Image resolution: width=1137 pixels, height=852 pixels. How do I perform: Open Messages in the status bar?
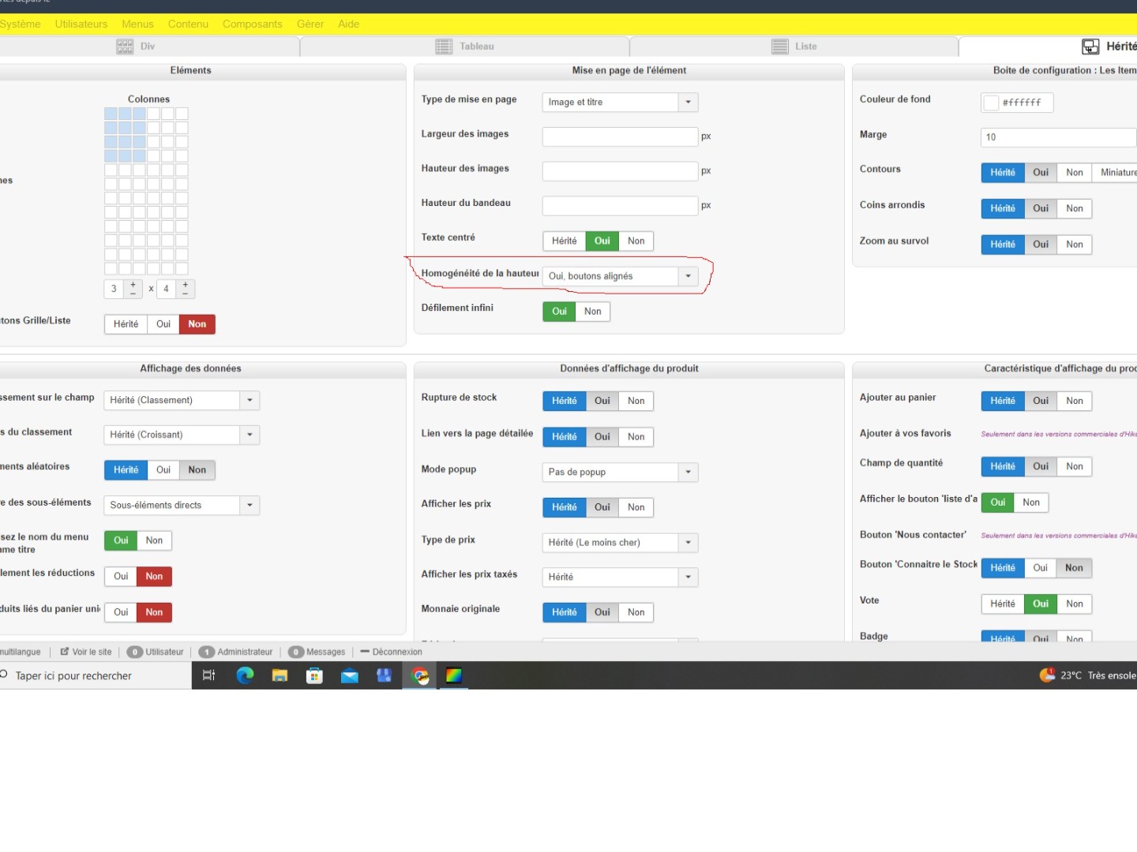coord(325,652)
